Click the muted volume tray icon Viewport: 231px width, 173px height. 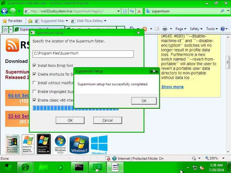[x=202, y=168]
